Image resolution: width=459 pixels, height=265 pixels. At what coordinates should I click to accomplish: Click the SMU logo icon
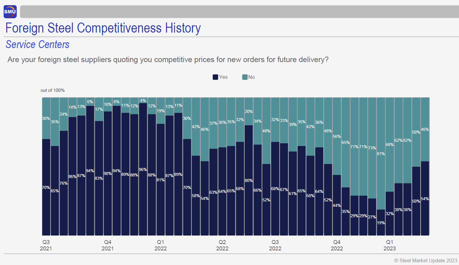[10, 12]
